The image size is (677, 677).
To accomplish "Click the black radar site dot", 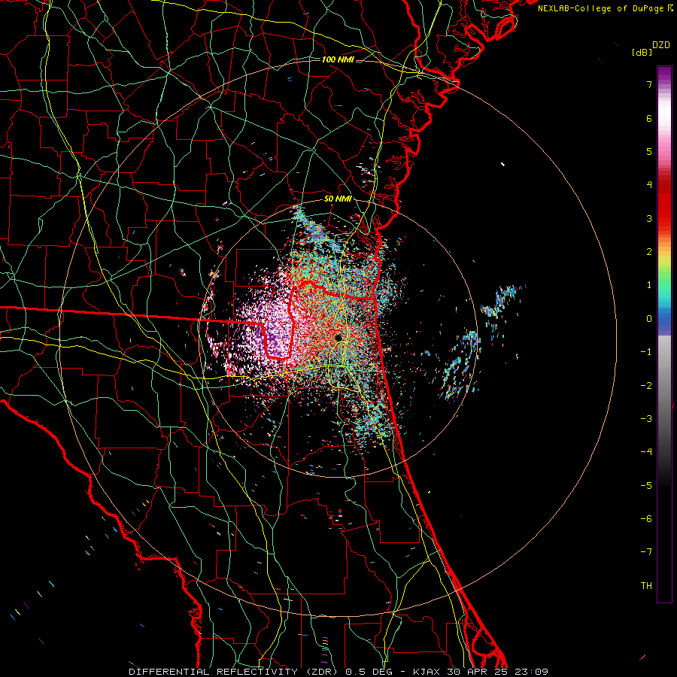I will pos(338,338).
